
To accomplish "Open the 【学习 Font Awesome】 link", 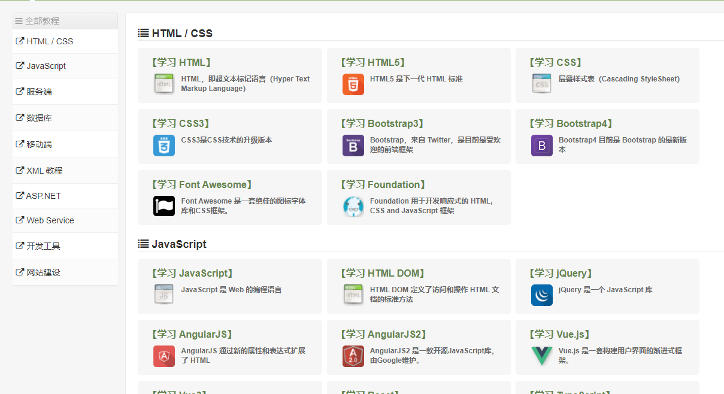I will 203,184.
